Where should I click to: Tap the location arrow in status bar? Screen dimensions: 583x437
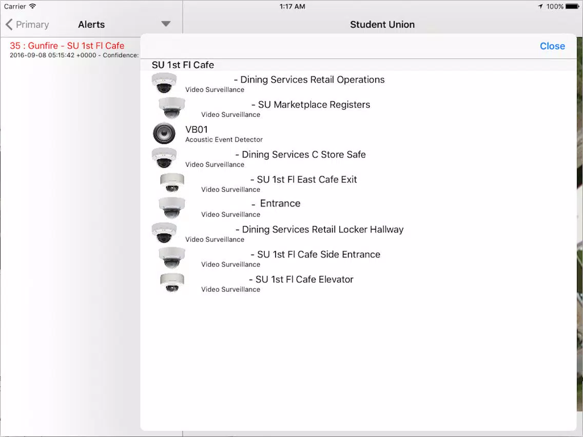(x=540, y=6)
